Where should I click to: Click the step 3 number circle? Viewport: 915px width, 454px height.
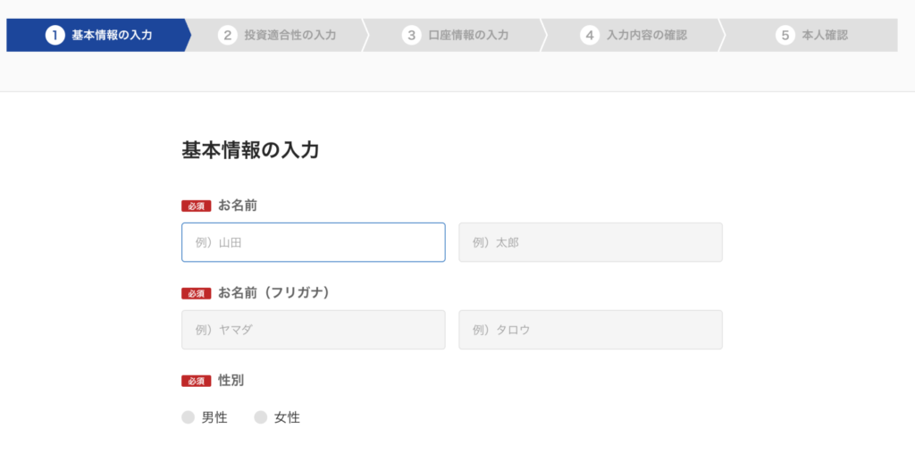tap(411, 36)
